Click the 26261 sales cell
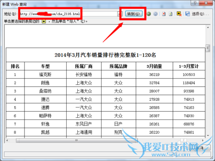The width and height of the screenshot is (215, 161). tap(154, 124)
